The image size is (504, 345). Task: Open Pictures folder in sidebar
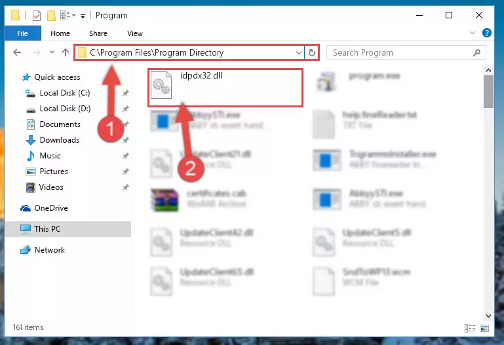[x=54, y=172]
